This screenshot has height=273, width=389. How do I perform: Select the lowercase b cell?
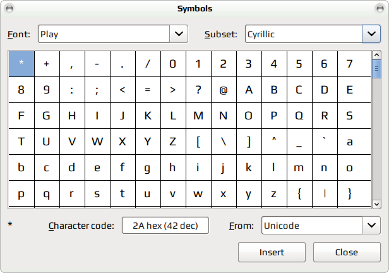[x=21, y=167]
